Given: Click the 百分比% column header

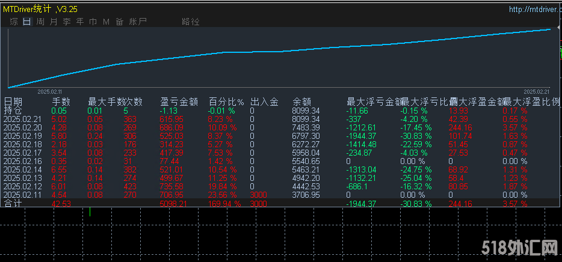Looking at the screenshot, I should point(226,102).
